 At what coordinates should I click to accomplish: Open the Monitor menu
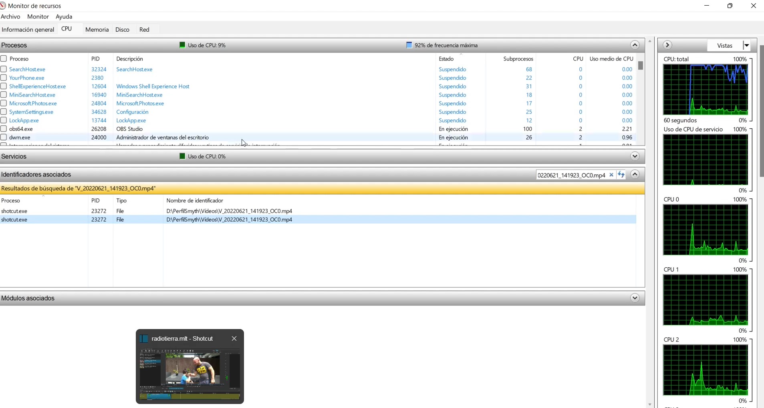pyautogui.click(x=38, y=16)
